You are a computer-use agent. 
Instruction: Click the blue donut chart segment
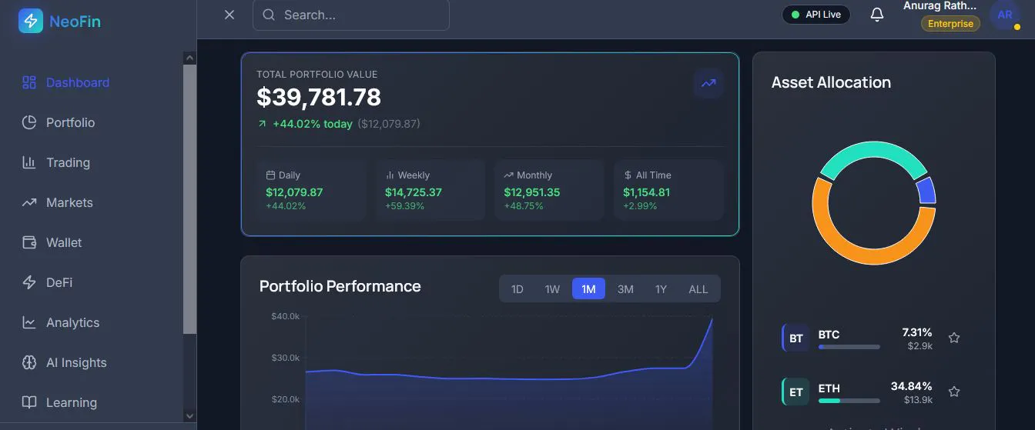tap(926, 191)
